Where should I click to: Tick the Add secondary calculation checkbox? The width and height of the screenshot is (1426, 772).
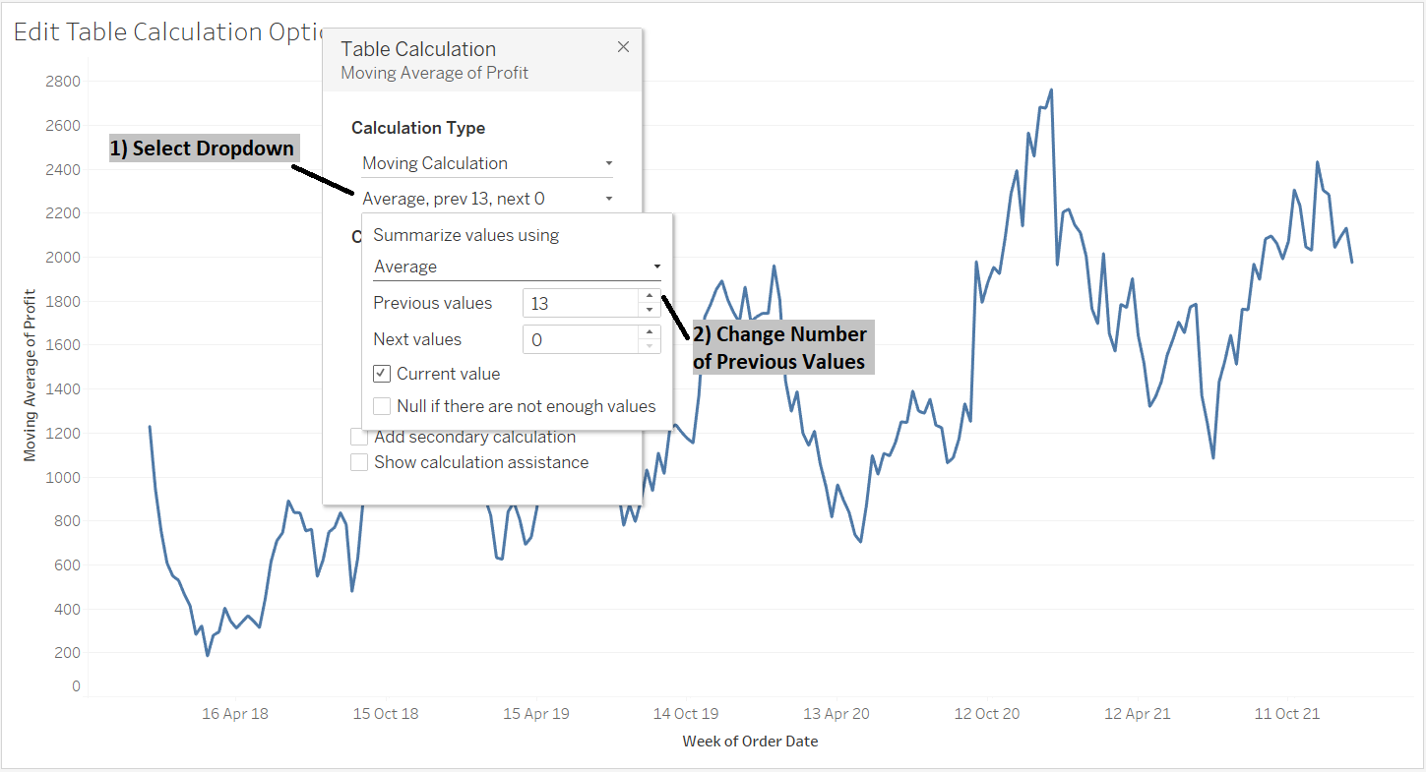[359, 437]
